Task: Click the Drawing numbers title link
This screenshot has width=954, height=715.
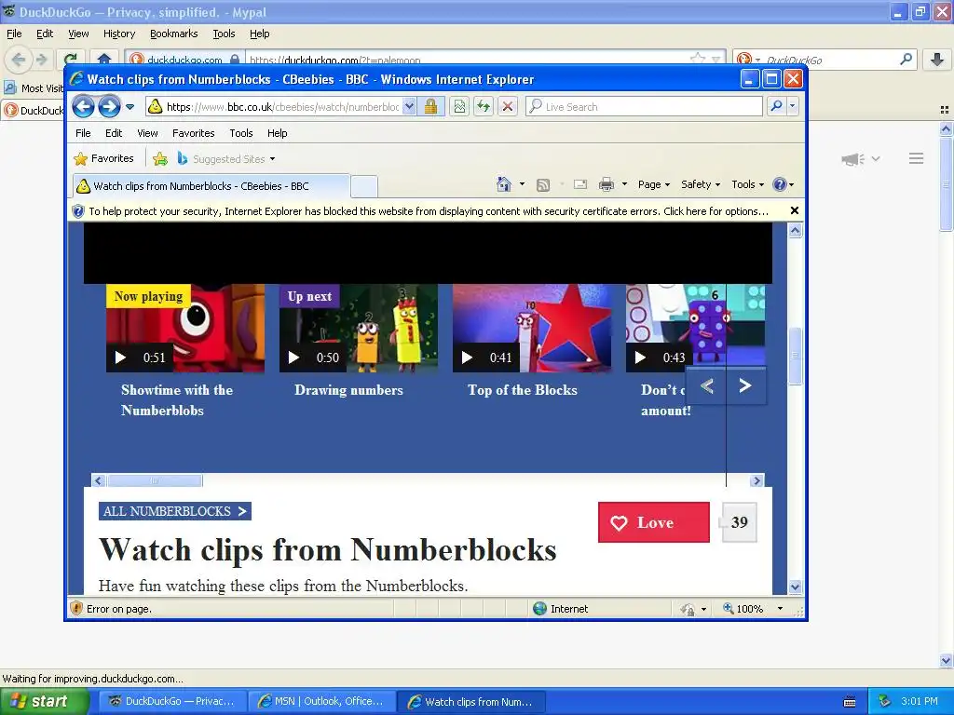Action: (348, 390)
